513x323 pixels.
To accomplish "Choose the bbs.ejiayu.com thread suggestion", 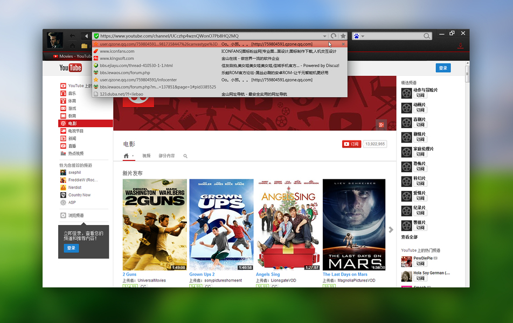I will pos(219,65).
